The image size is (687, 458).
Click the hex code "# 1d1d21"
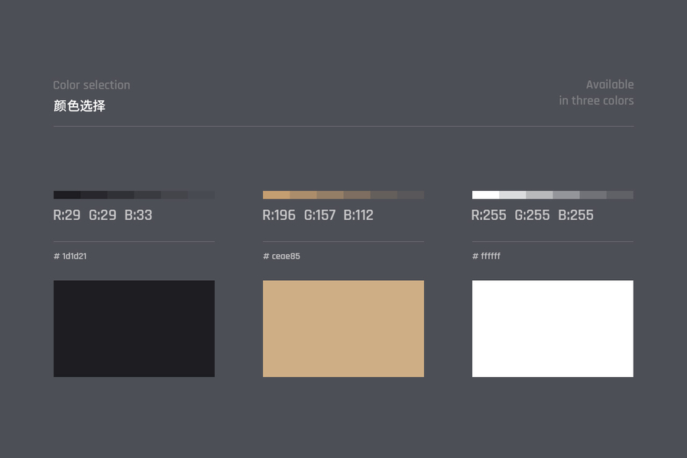[70, 256]
